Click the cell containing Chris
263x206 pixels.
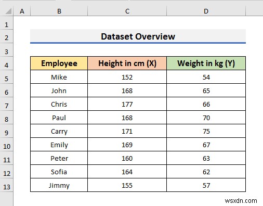point(59,104)
